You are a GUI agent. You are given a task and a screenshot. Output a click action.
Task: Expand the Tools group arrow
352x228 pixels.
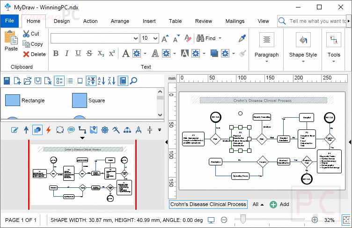click(334, 61)
